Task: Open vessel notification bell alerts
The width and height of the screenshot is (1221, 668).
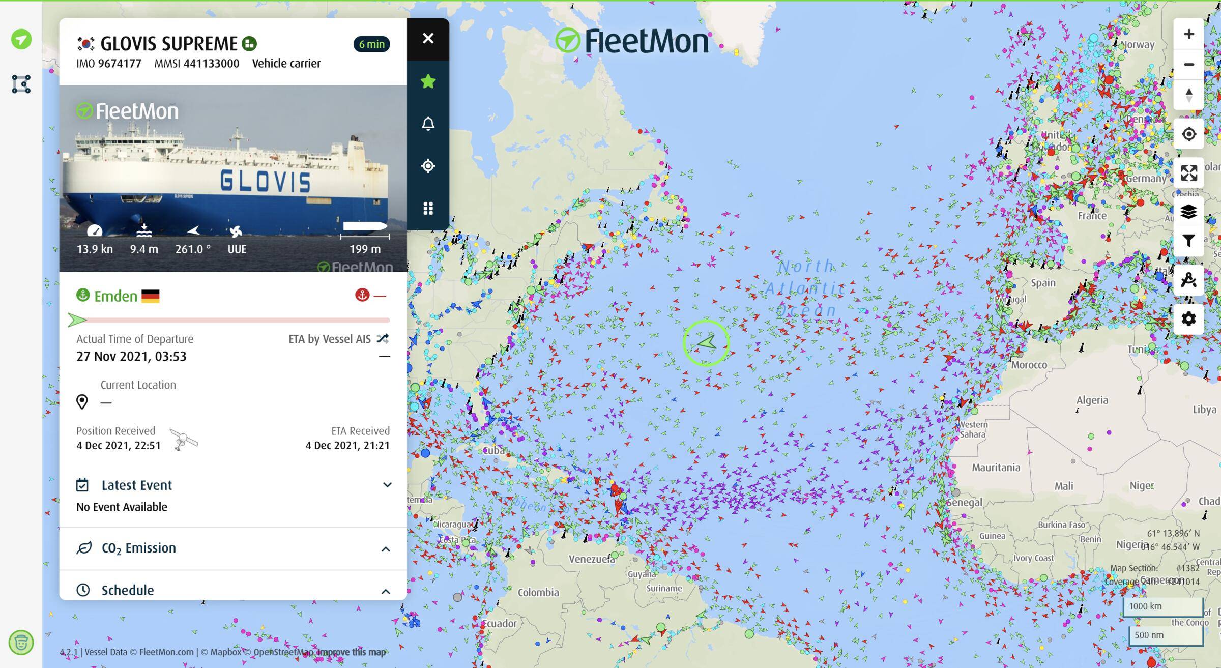Action: (428, 124)
